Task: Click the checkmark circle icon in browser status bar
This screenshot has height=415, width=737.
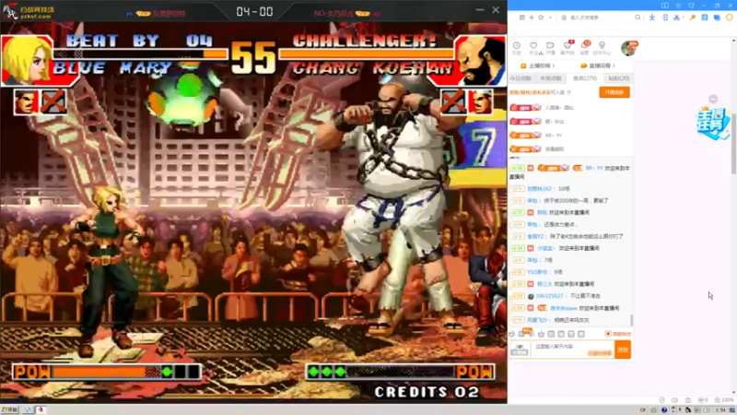Action: click(661, 400)
